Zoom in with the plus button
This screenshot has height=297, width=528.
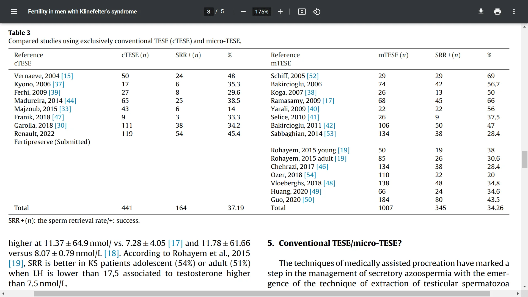(280, 12)
